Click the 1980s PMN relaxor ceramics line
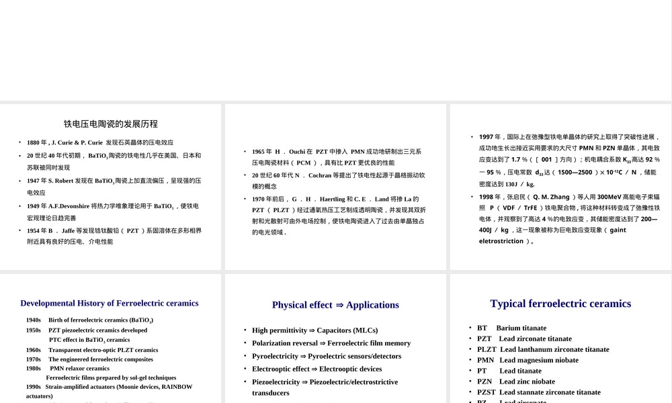Image resolution: width=672 pixels, height=403 pixels. coord(68,368)
